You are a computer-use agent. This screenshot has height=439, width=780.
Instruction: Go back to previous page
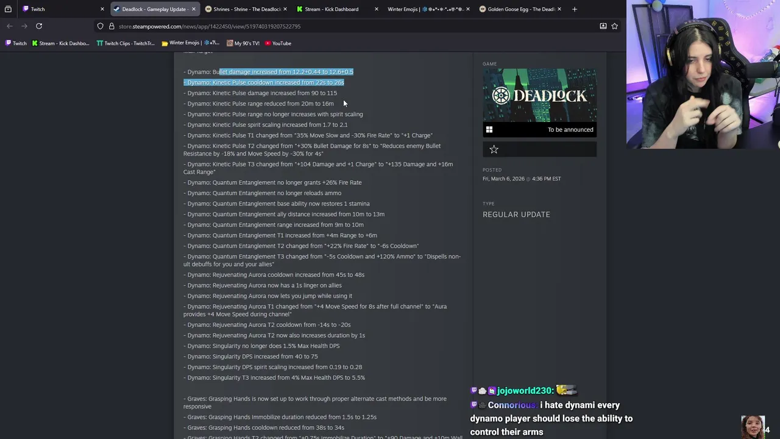(9, 26)
